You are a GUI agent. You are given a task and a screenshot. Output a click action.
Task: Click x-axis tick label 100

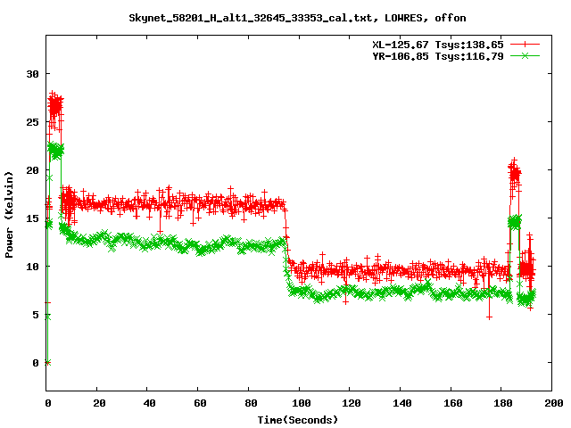pyautogui.click(x=301, y=403)
